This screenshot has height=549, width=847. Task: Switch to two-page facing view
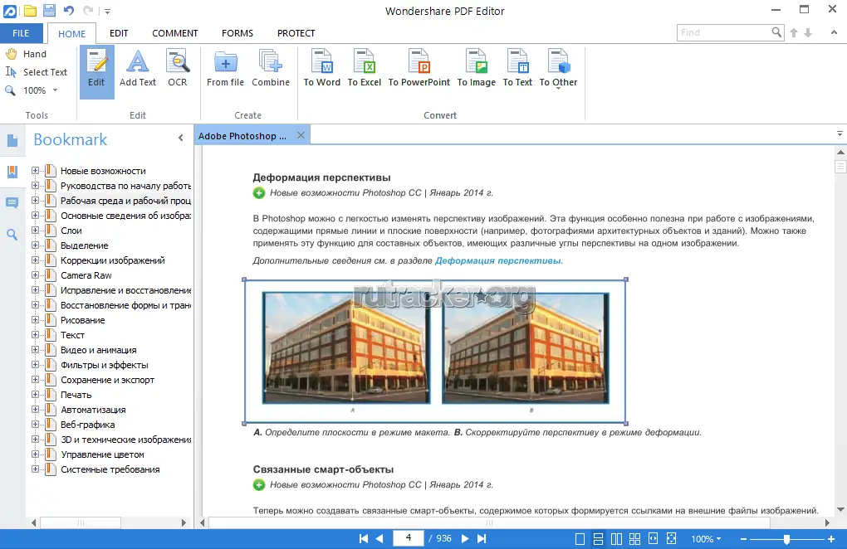(x=616, y=539)
